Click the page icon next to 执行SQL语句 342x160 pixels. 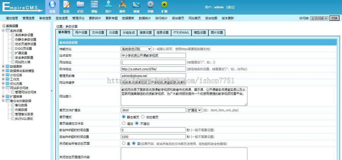(x=13, y=119)
